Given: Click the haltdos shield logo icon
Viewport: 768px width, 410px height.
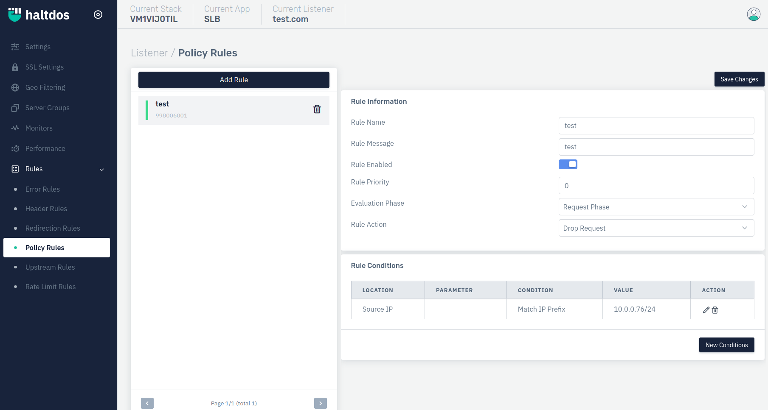Looking at the screenshot, I should (x=15, y=15).
